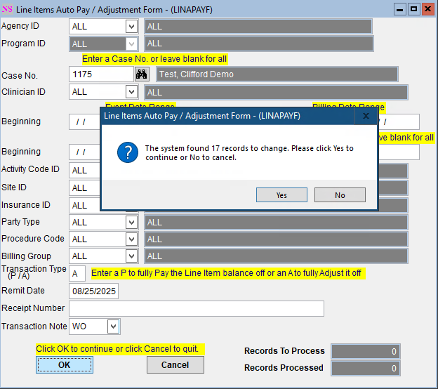Image resolution: width=438 pixels, height=389 pixels.
Task: Open the Agency ID dropdown
Action: [131, 27]
